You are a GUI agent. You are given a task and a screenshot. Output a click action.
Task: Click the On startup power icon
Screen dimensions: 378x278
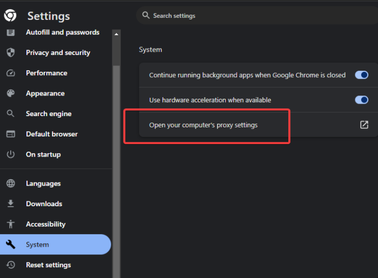pyautogui.click(x=10, y=154)
